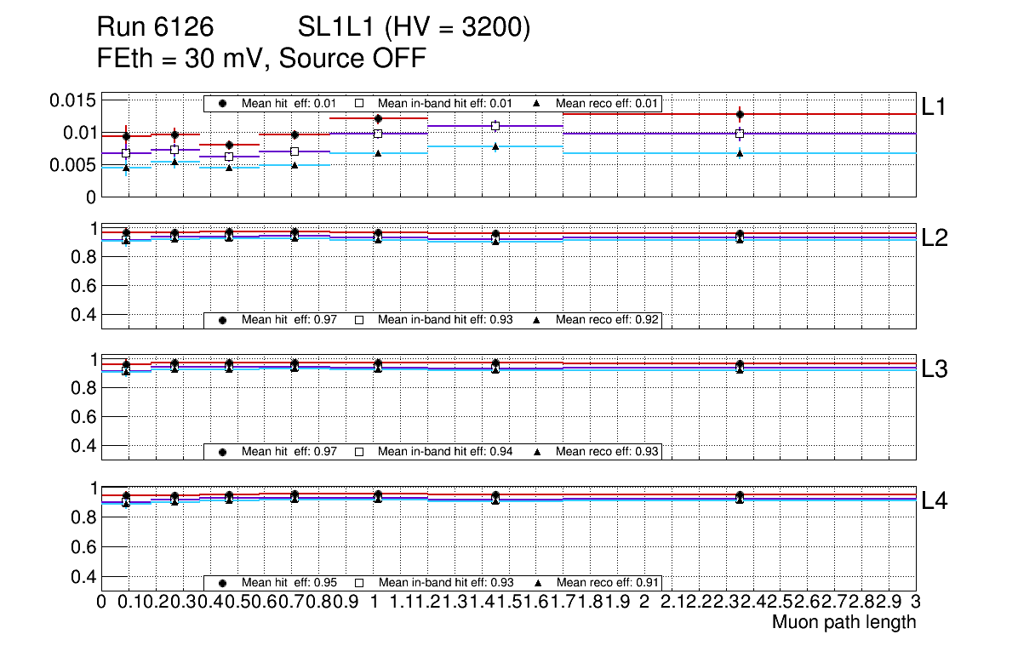Click the 'FEth = 30 mV, Source OFF' subtitle
Screen dimensions: 1018x657
(261, 59)
